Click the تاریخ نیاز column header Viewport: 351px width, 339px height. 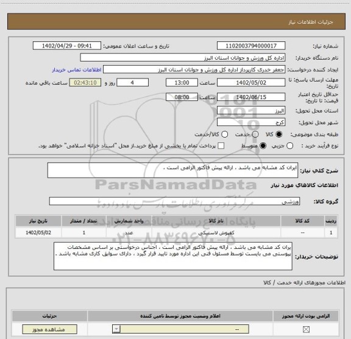pyautogui.click(x=38, y=221)
